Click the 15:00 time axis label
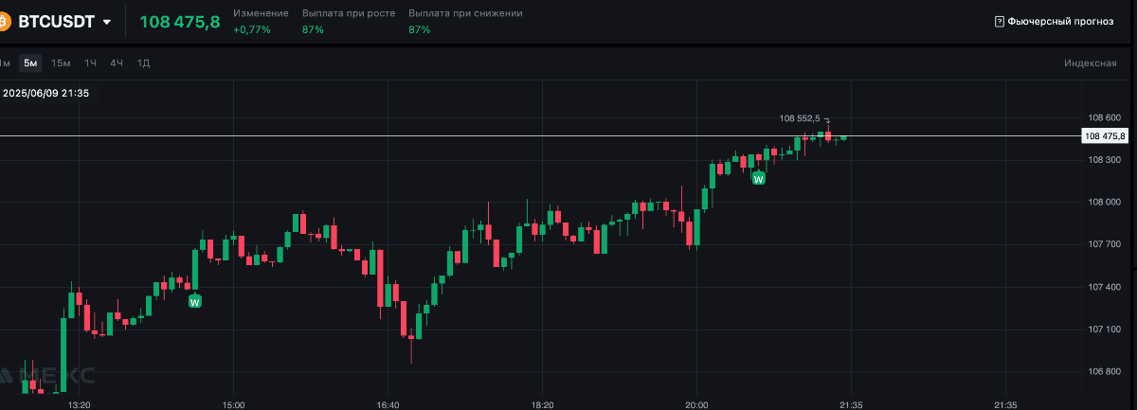 [x=233, y=404]
